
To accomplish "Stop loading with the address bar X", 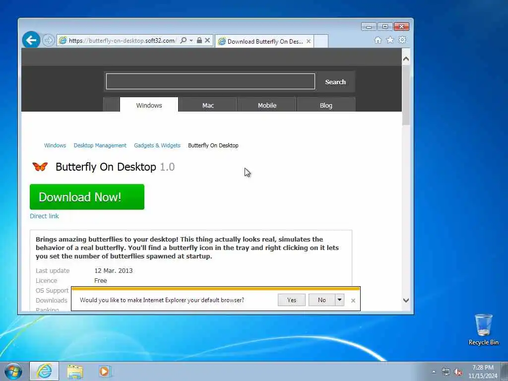I will 208,40.
